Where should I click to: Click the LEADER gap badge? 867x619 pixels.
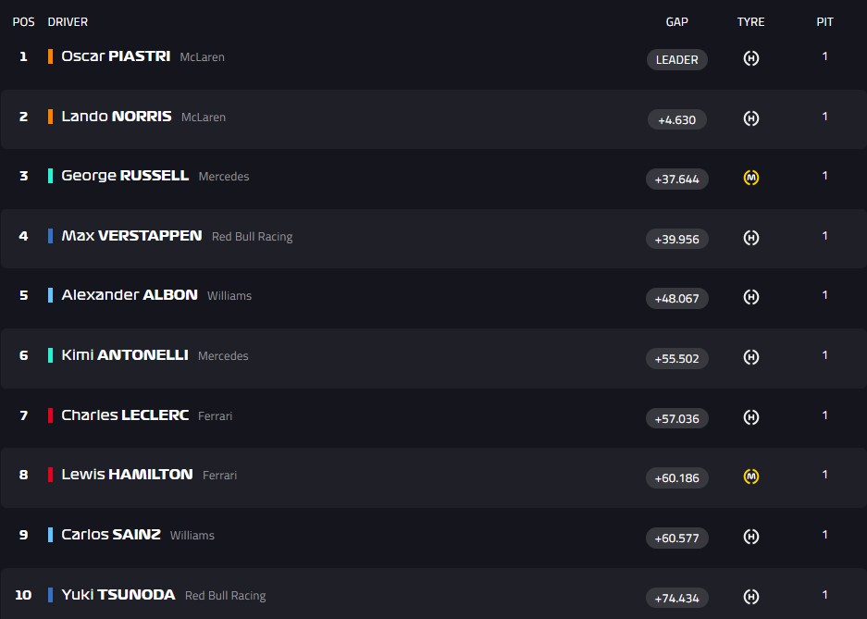click(x=676, y=60)
